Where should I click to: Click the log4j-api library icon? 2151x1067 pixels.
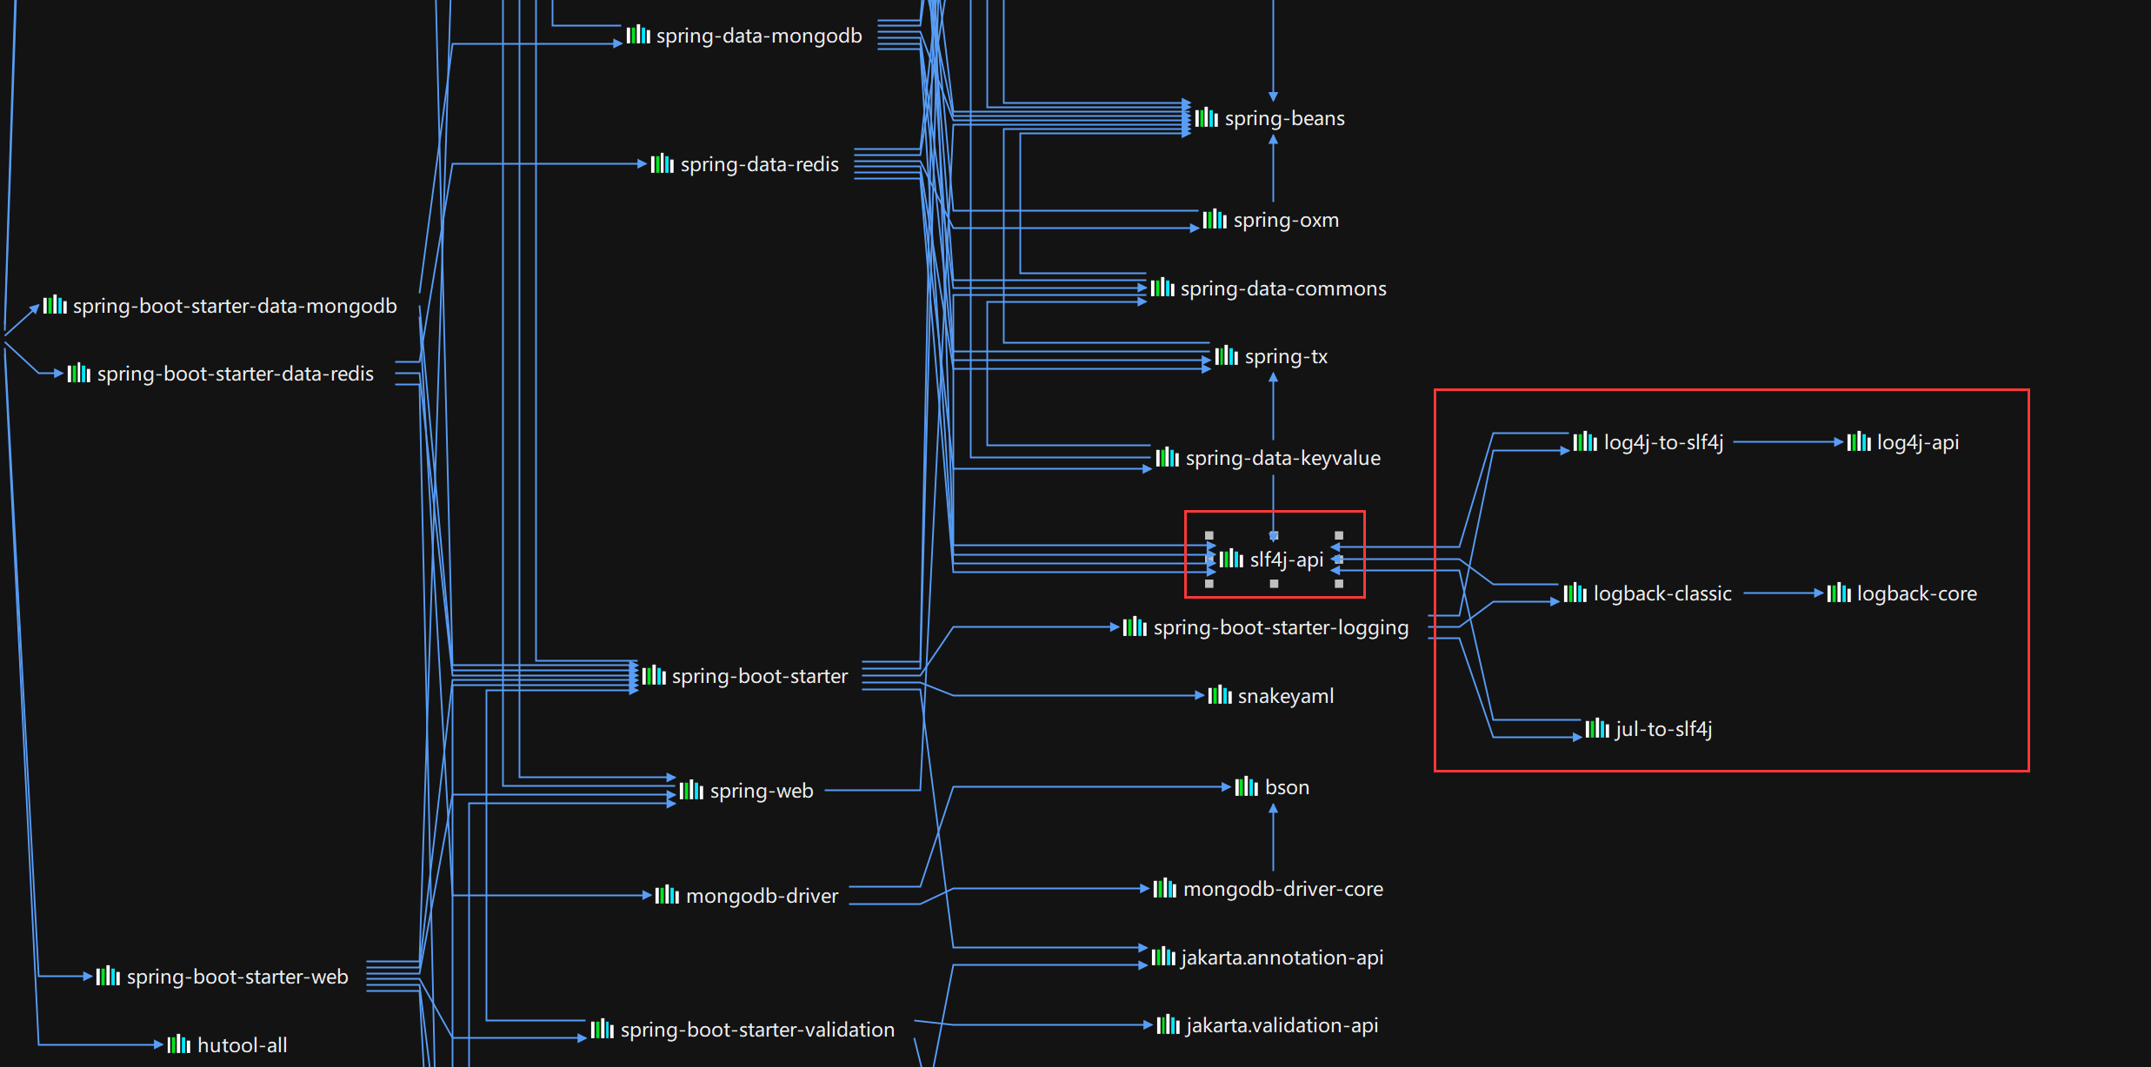pyautogui.click(x=1858, y=441)
